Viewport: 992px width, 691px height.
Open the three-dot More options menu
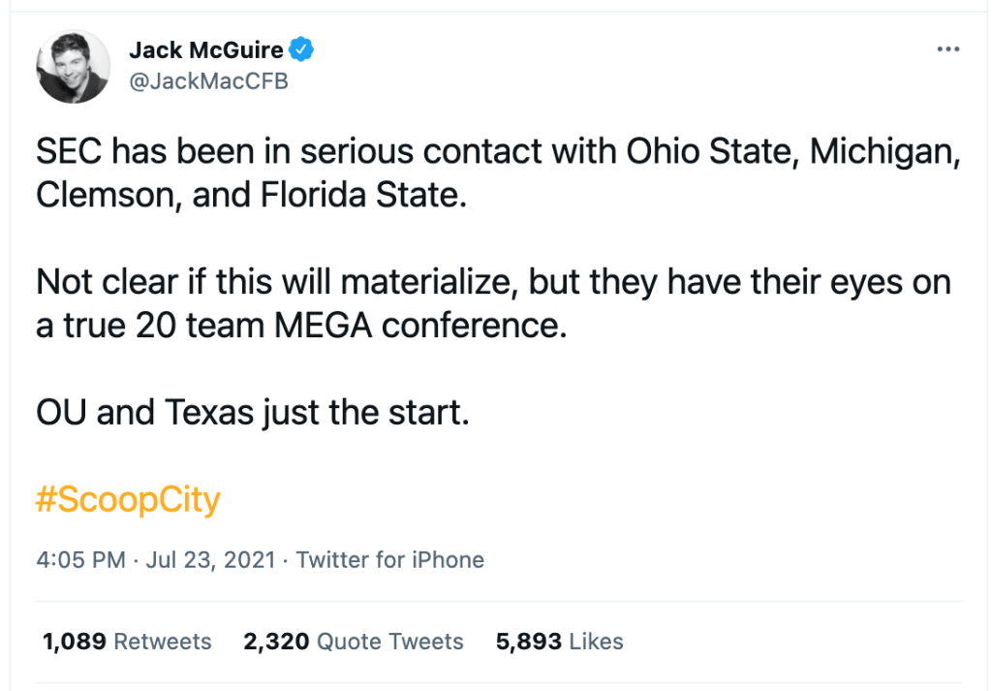coord(947,49)
